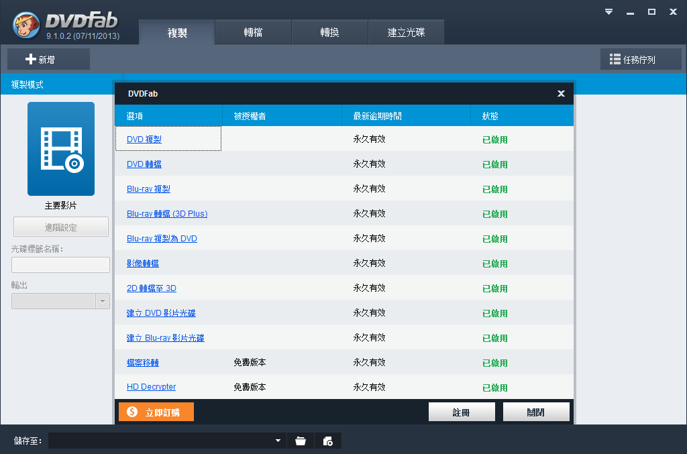The image size is (687, 454).
Task: Open the 影像轉檔 link
Action: [143, 264]
